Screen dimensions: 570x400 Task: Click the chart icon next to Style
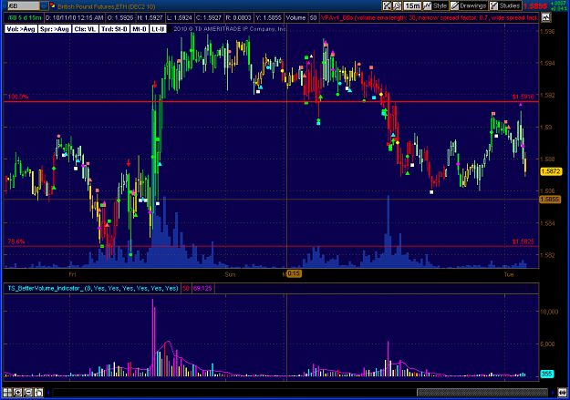427,5
